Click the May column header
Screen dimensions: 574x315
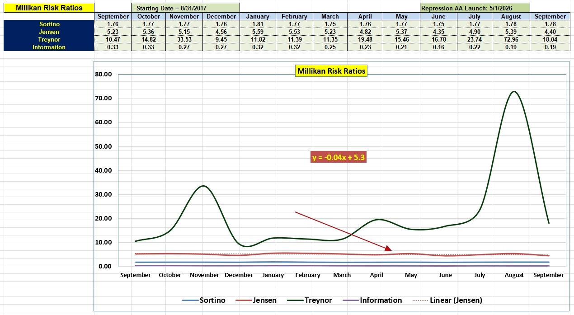click(x=402, y=16)
